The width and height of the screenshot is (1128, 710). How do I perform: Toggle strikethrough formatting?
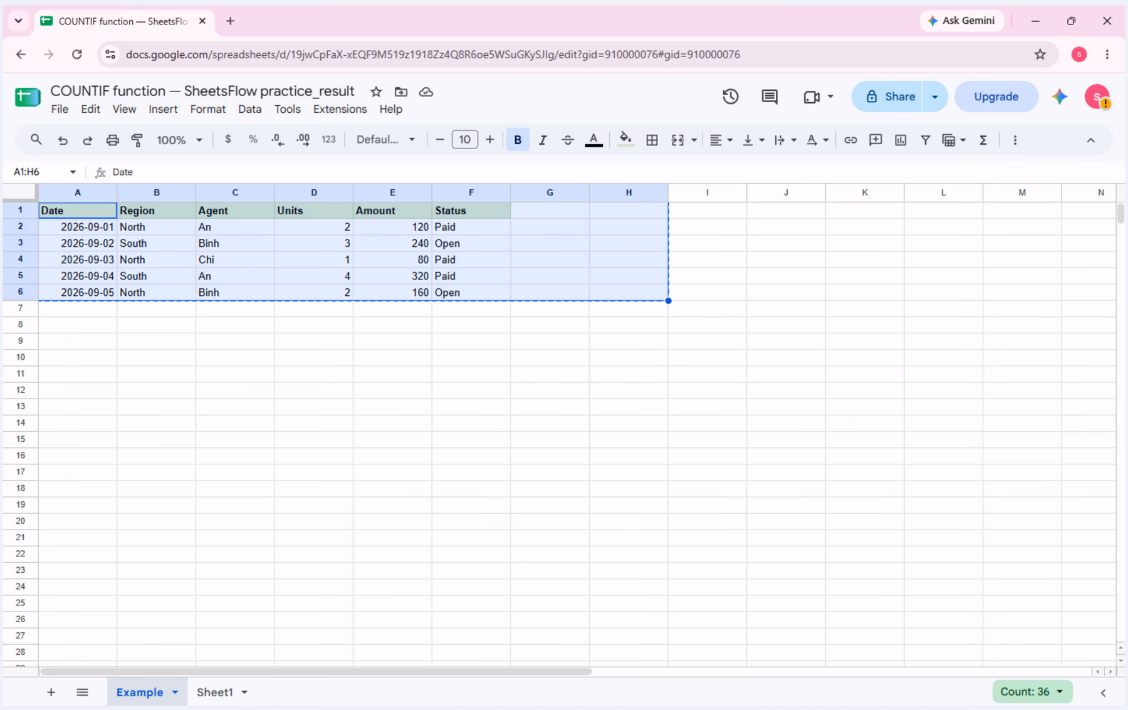[568, 140]
